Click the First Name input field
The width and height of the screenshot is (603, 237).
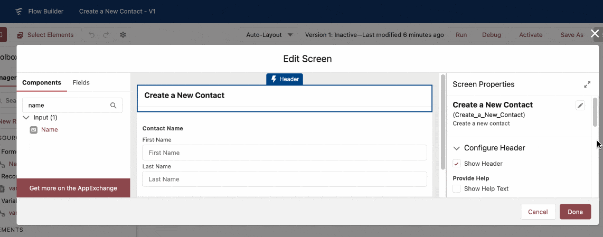point(285,153)
